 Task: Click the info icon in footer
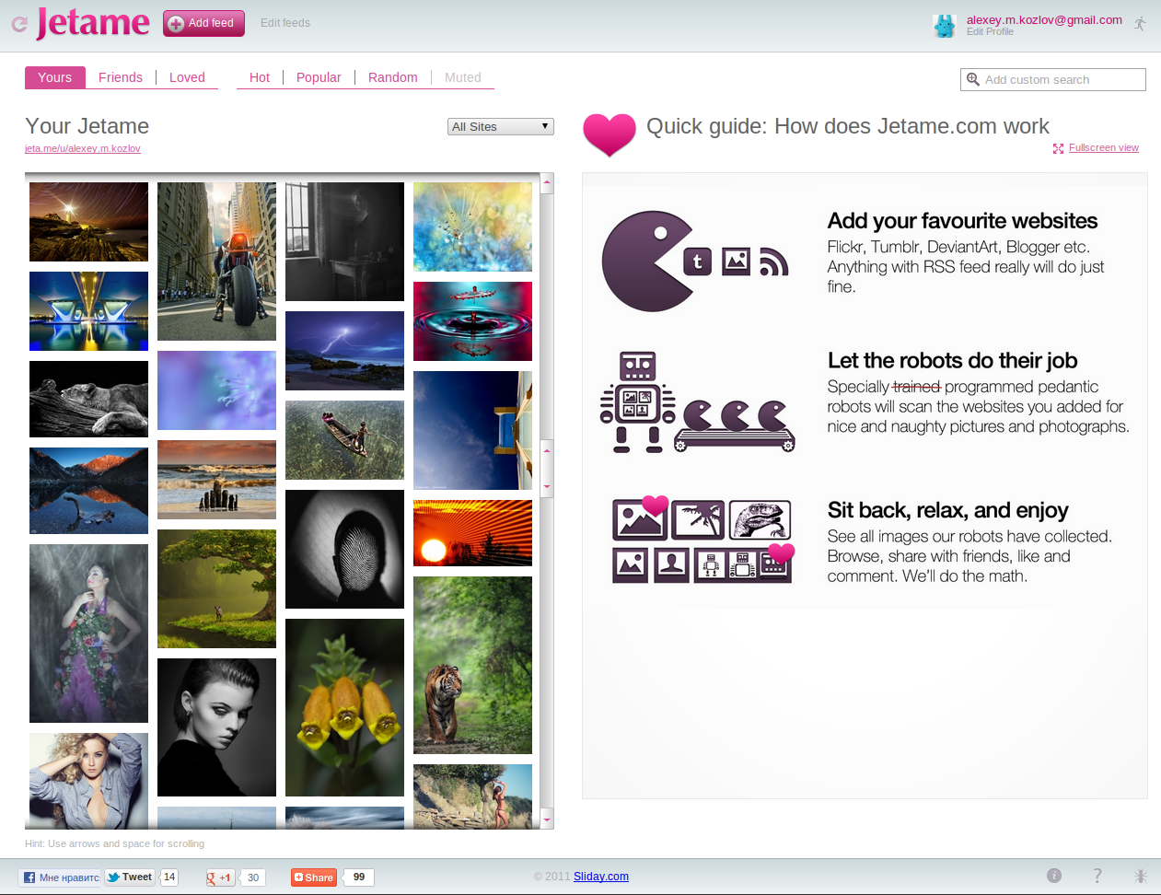pos(1054,876)
